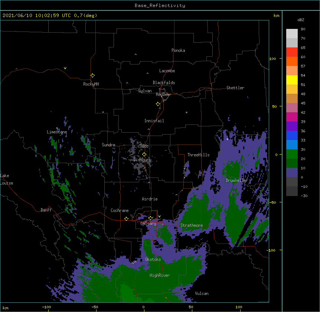Click the RedDeer city label
Image resolution: width=320 pixels, height=312 pixels.
163,94
